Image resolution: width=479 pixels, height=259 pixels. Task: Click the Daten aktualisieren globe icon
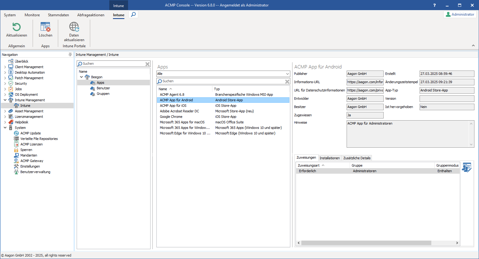[74, 26]
